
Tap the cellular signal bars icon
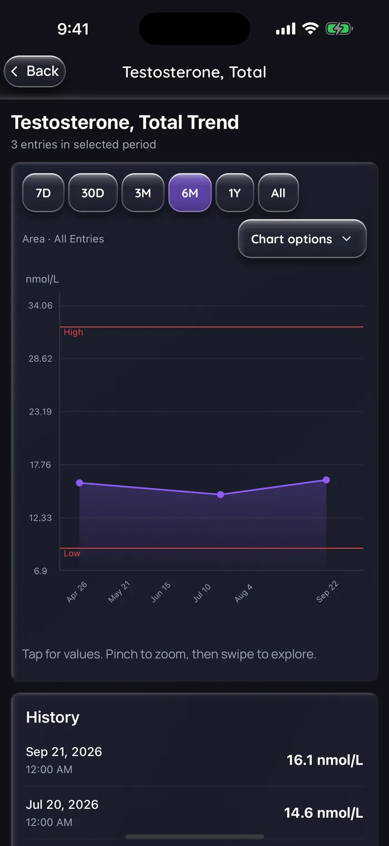tap(286, 29)
